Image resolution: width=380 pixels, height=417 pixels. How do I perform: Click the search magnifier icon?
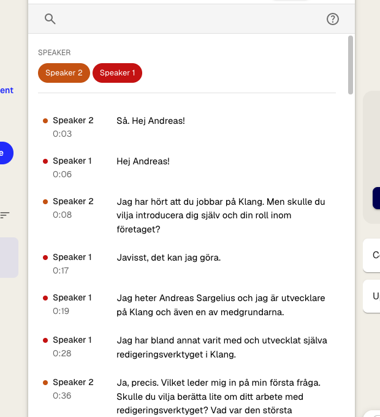tap(50, 19)
